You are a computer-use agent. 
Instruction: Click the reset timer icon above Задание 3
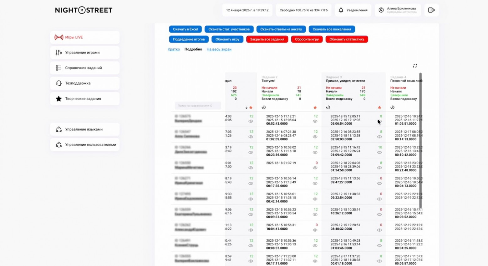click(x=328, y=107)
